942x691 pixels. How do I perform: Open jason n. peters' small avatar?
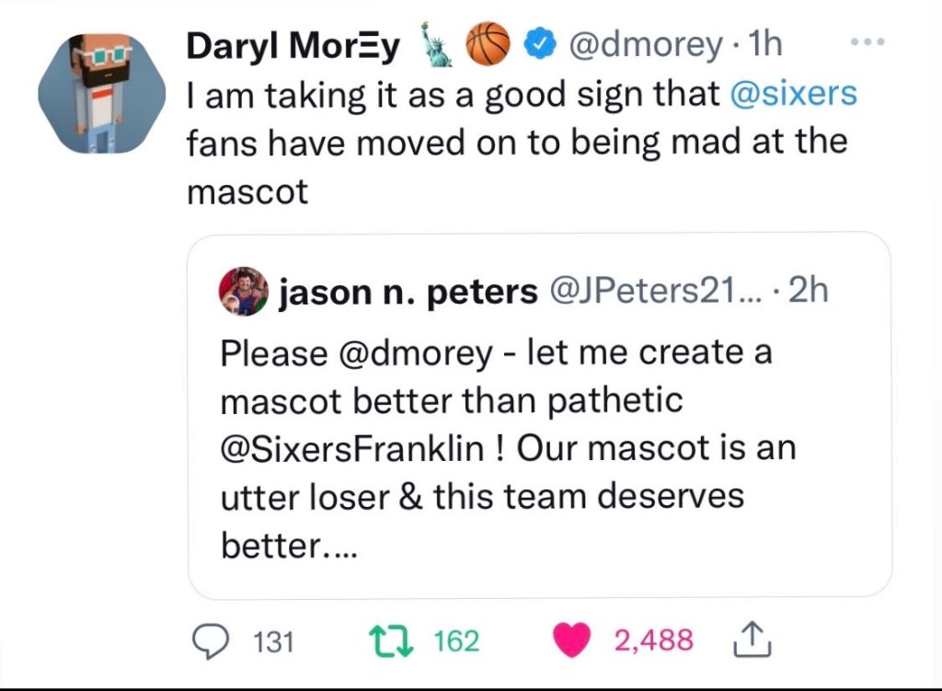click(243, 292)
